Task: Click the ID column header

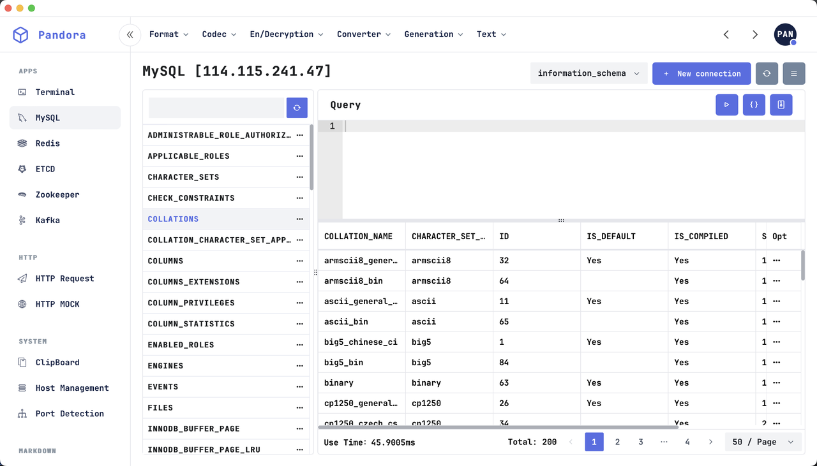Action: coord(537,236)
